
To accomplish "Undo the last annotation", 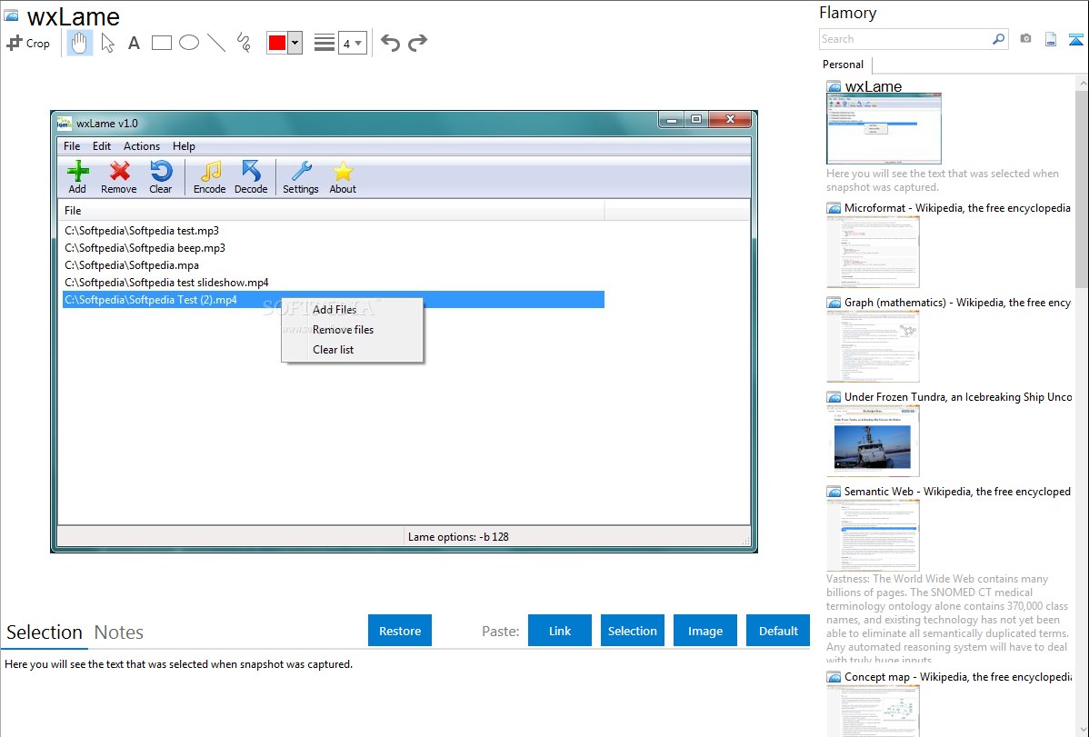I will (390, 43).
